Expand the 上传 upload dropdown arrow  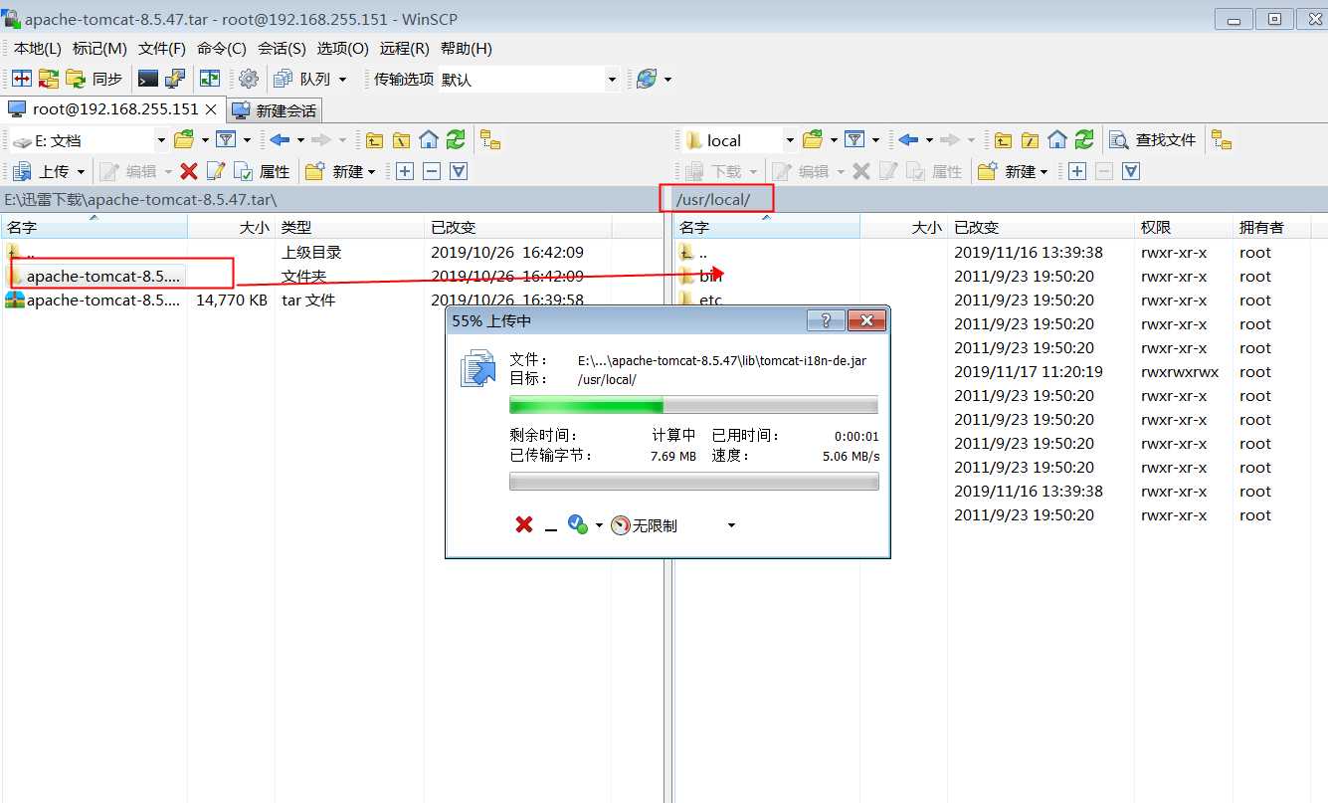coord(81,171)
